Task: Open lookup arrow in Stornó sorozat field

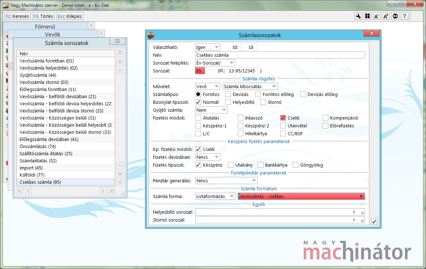Action: (354, 220)
